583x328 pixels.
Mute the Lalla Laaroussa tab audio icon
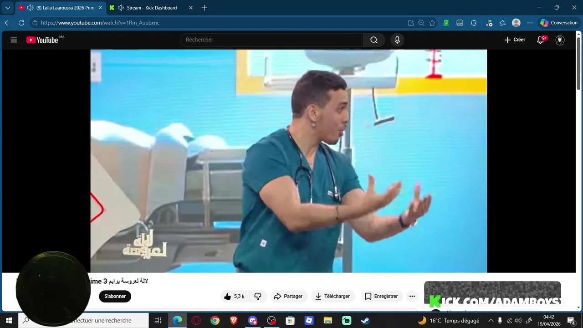(x=30, y=8)
